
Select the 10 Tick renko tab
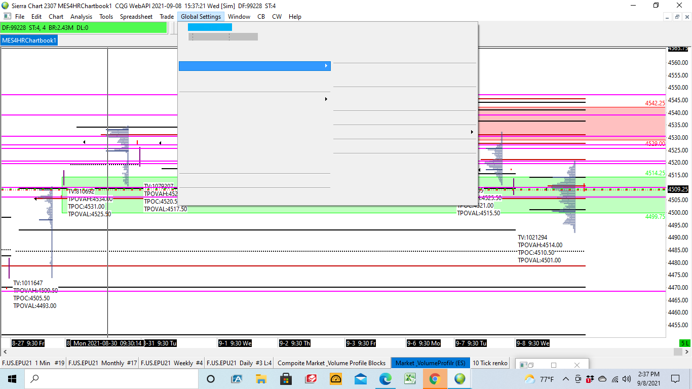[490, 363]
